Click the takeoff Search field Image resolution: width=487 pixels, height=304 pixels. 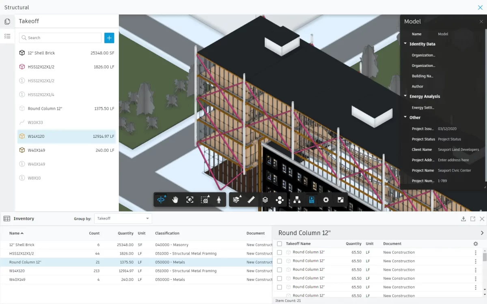point(60,38)
